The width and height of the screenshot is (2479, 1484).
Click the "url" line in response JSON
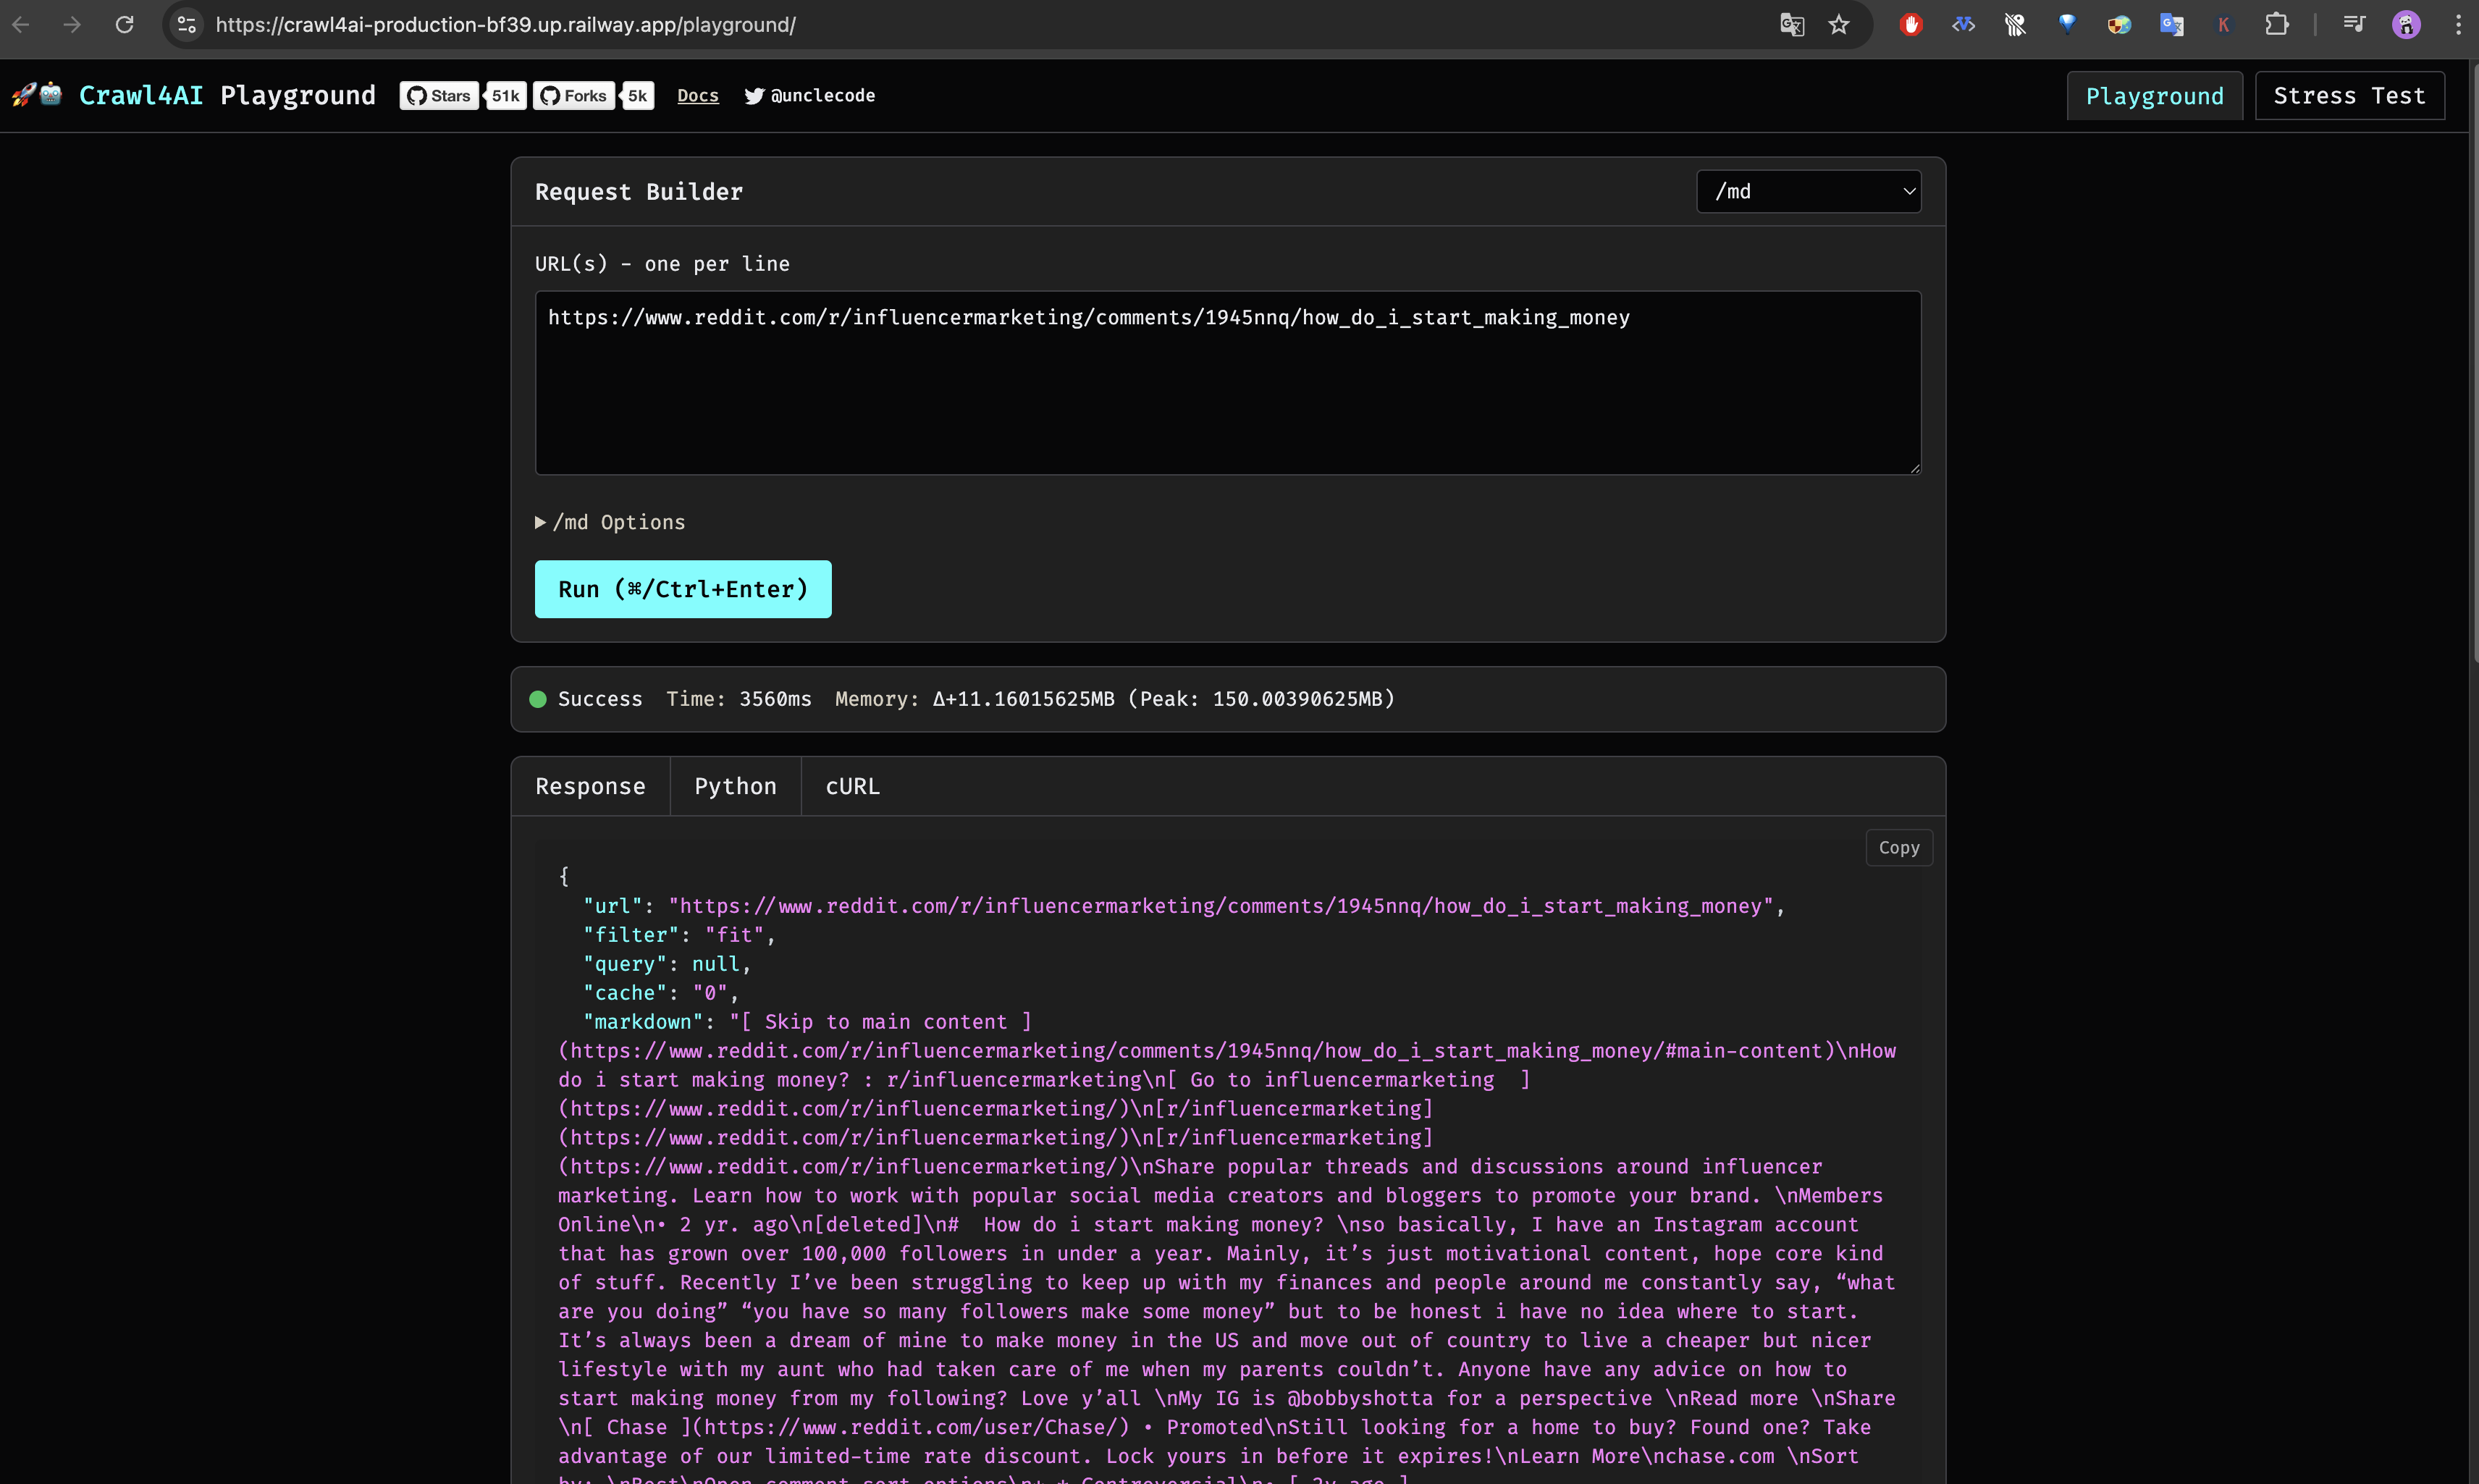1184,905
